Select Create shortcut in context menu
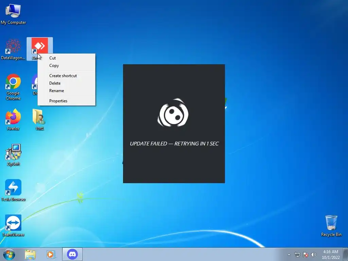The width and height of the screenshot is (348, 261). pyautogui.click(x=67, y=76)
